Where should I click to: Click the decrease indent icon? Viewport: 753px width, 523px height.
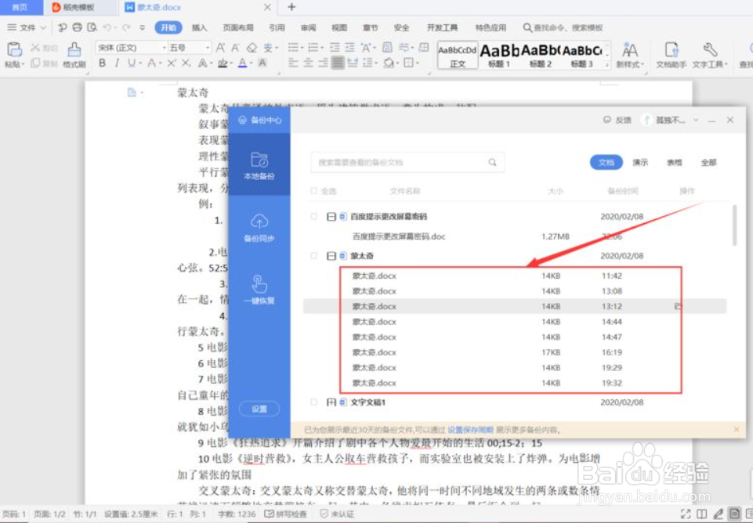(x=335, y=48)
